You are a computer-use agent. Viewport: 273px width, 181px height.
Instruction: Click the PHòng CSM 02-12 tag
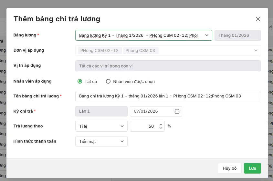pyautogui.click(x=100, y=51)
